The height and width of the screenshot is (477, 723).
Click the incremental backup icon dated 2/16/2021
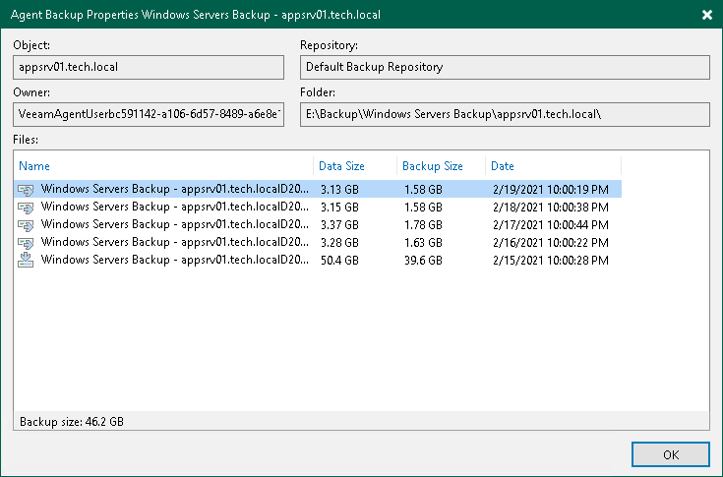(x=28, y=242)
